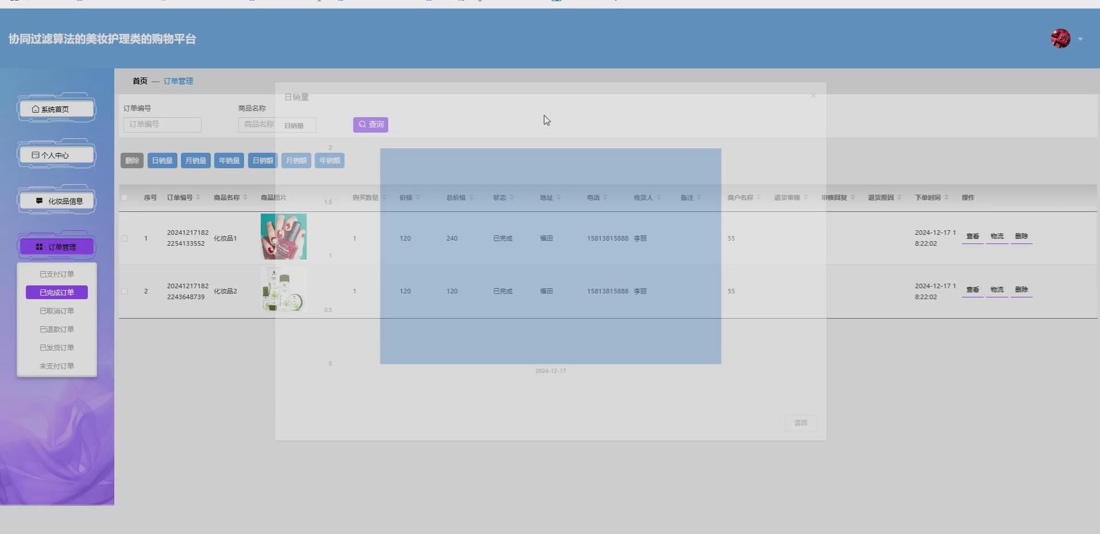The image size is (1100, 534).
Task: Sort by the 价格 column arrows
Action: point(418,198)
